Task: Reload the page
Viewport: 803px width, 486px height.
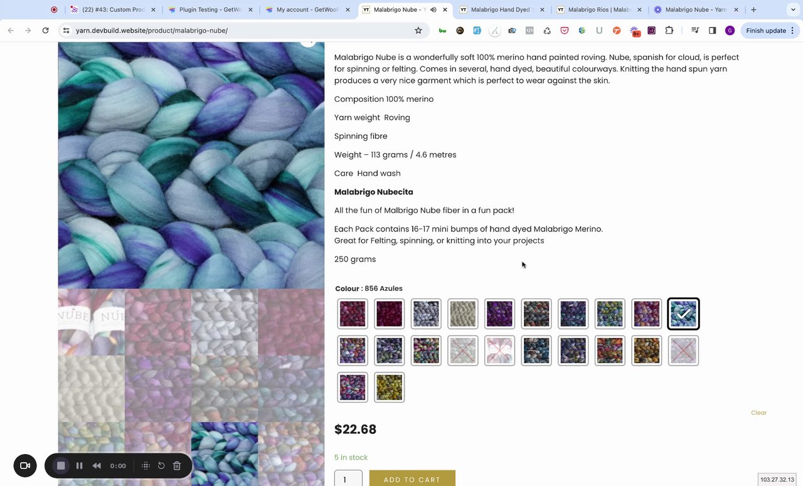Action: coord(45,30)
